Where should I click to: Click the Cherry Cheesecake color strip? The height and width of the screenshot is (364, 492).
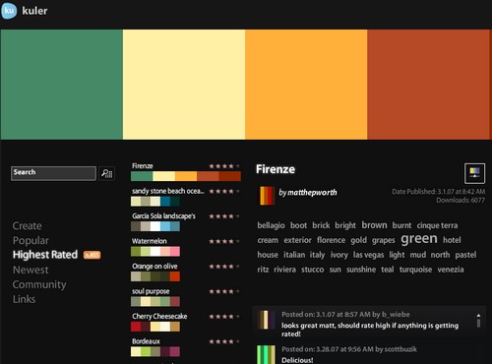[x=155, y=327]
